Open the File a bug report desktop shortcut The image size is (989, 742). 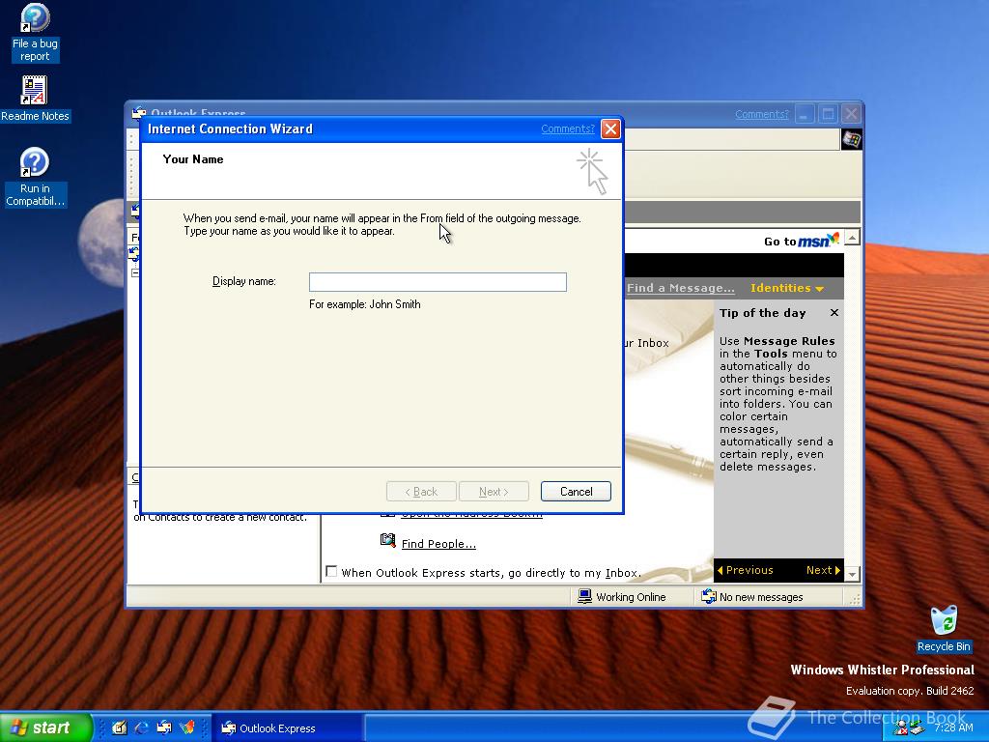pyautogui.click(x=35, y=33)
